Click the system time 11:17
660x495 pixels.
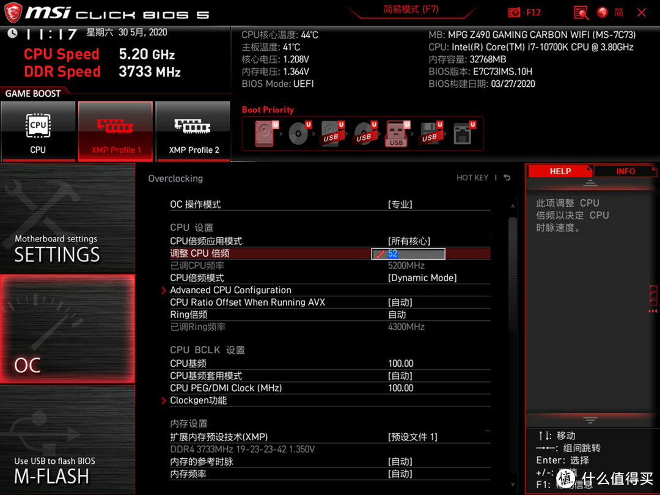tap(51, 34)
